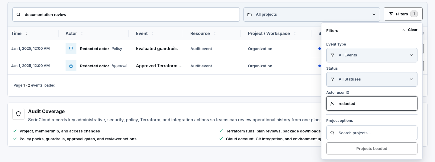Click the funnel icon on Filters button
435x162 pixels.
coord(391,14)
